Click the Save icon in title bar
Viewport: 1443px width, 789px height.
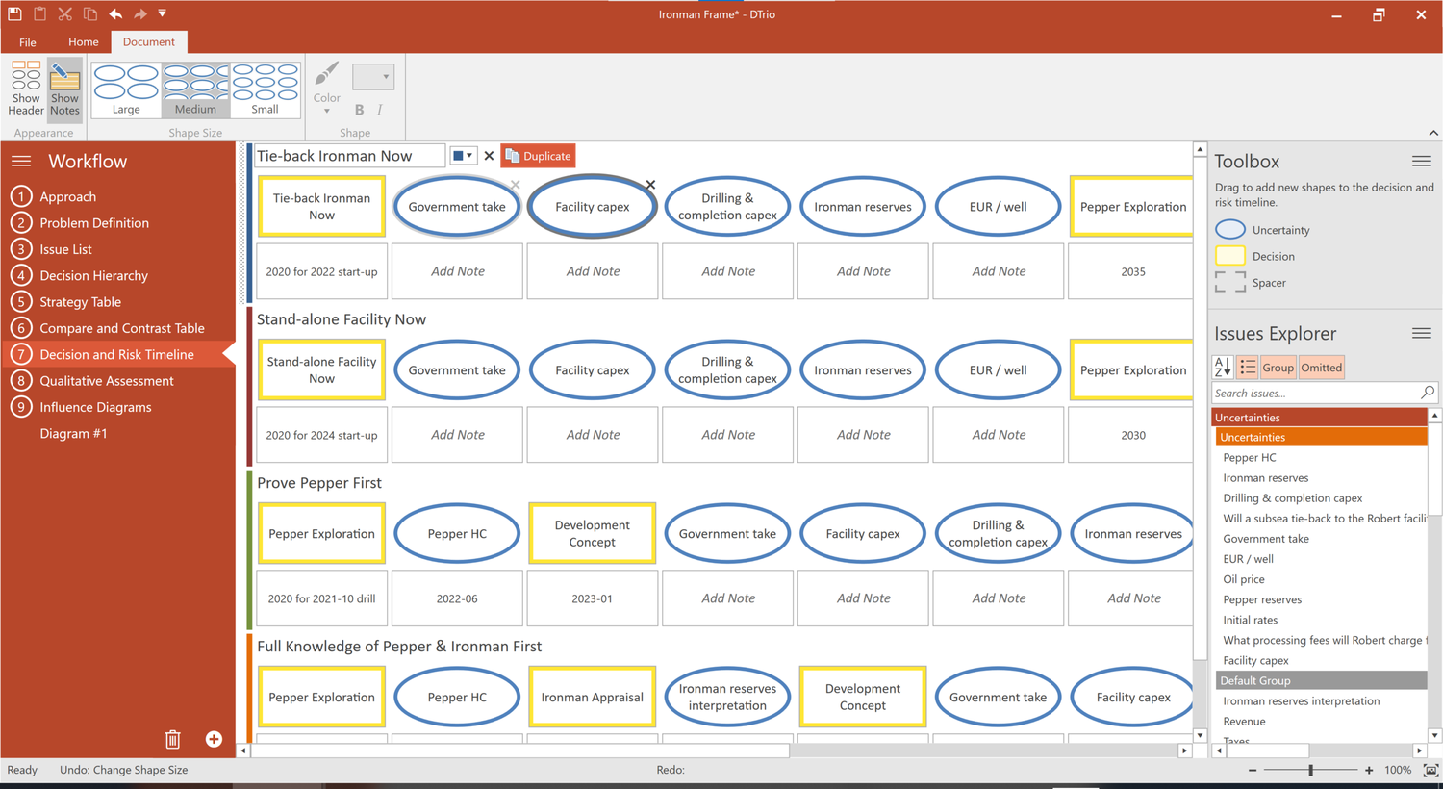click(14, 13)
